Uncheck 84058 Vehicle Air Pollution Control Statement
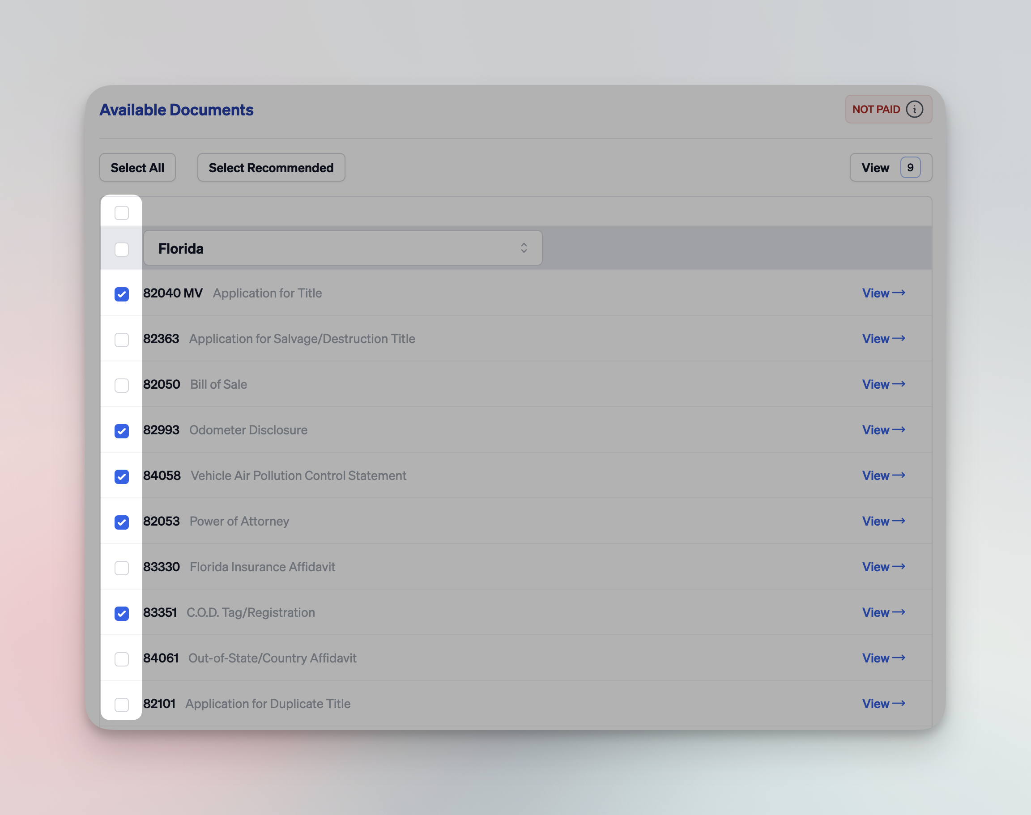 122,476
